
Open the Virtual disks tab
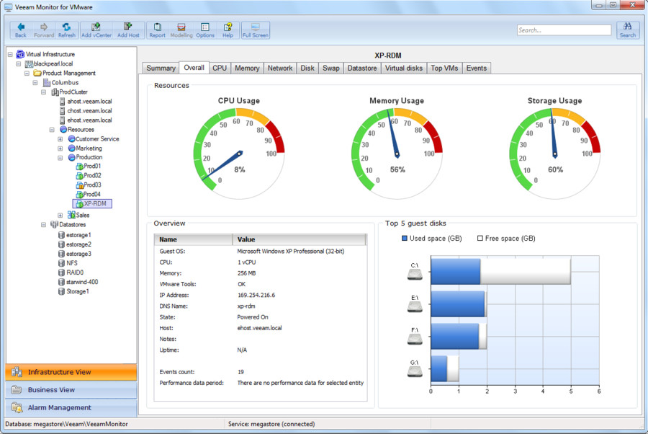tap(404, 68)
